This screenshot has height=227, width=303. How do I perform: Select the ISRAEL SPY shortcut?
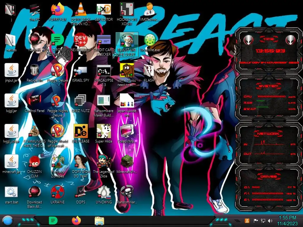pyautogui.click(x=80, y=71)
